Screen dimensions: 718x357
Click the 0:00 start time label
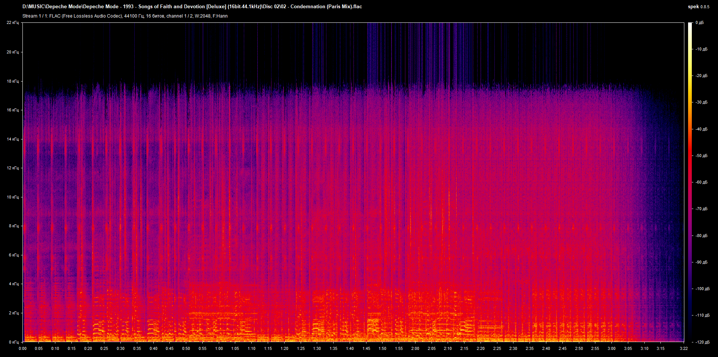23,348
